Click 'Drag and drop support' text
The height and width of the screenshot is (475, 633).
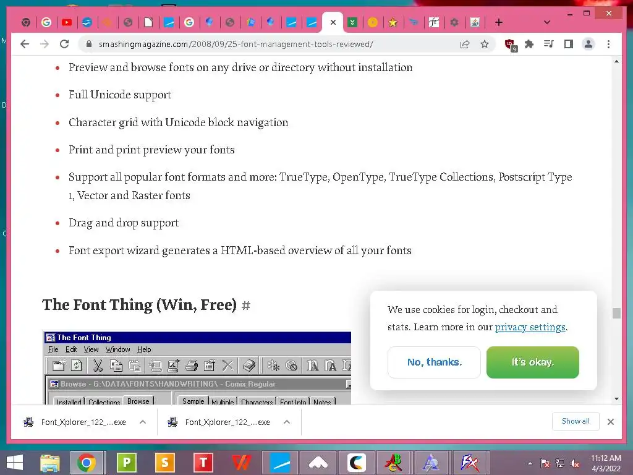click(x=124, y=223)
